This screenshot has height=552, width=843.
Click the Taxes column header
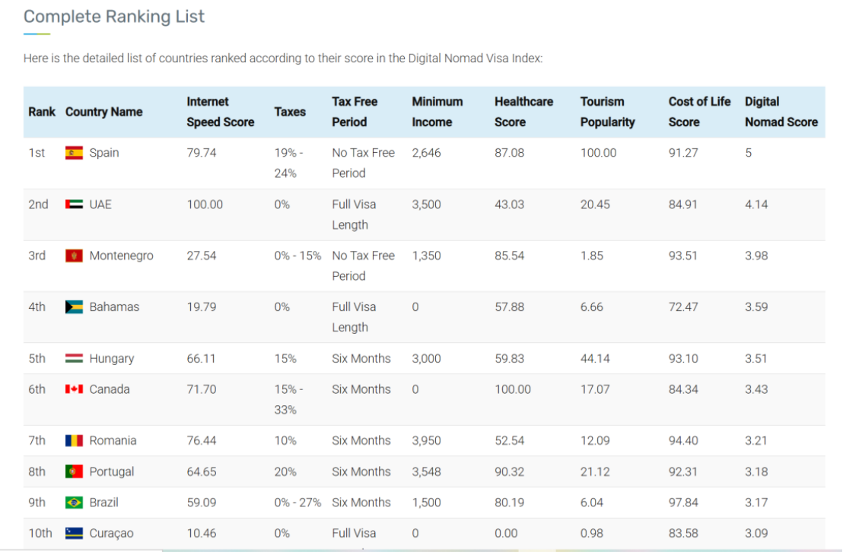[290, 112]
